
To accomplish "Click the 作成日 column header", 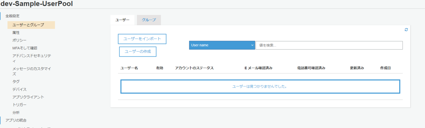I will point(385,68).
